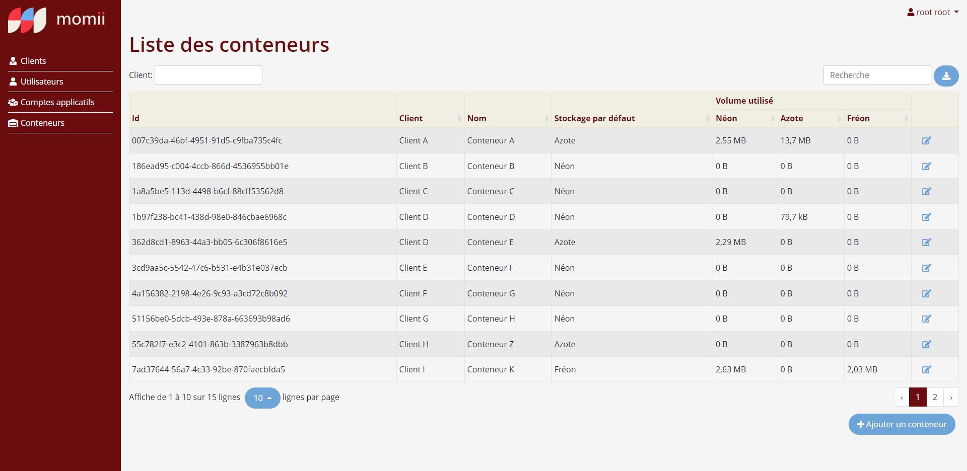Edit Conteneur E via its pencil icon
Viewport: 967px width, 471px height.
(x=926, y=242)
